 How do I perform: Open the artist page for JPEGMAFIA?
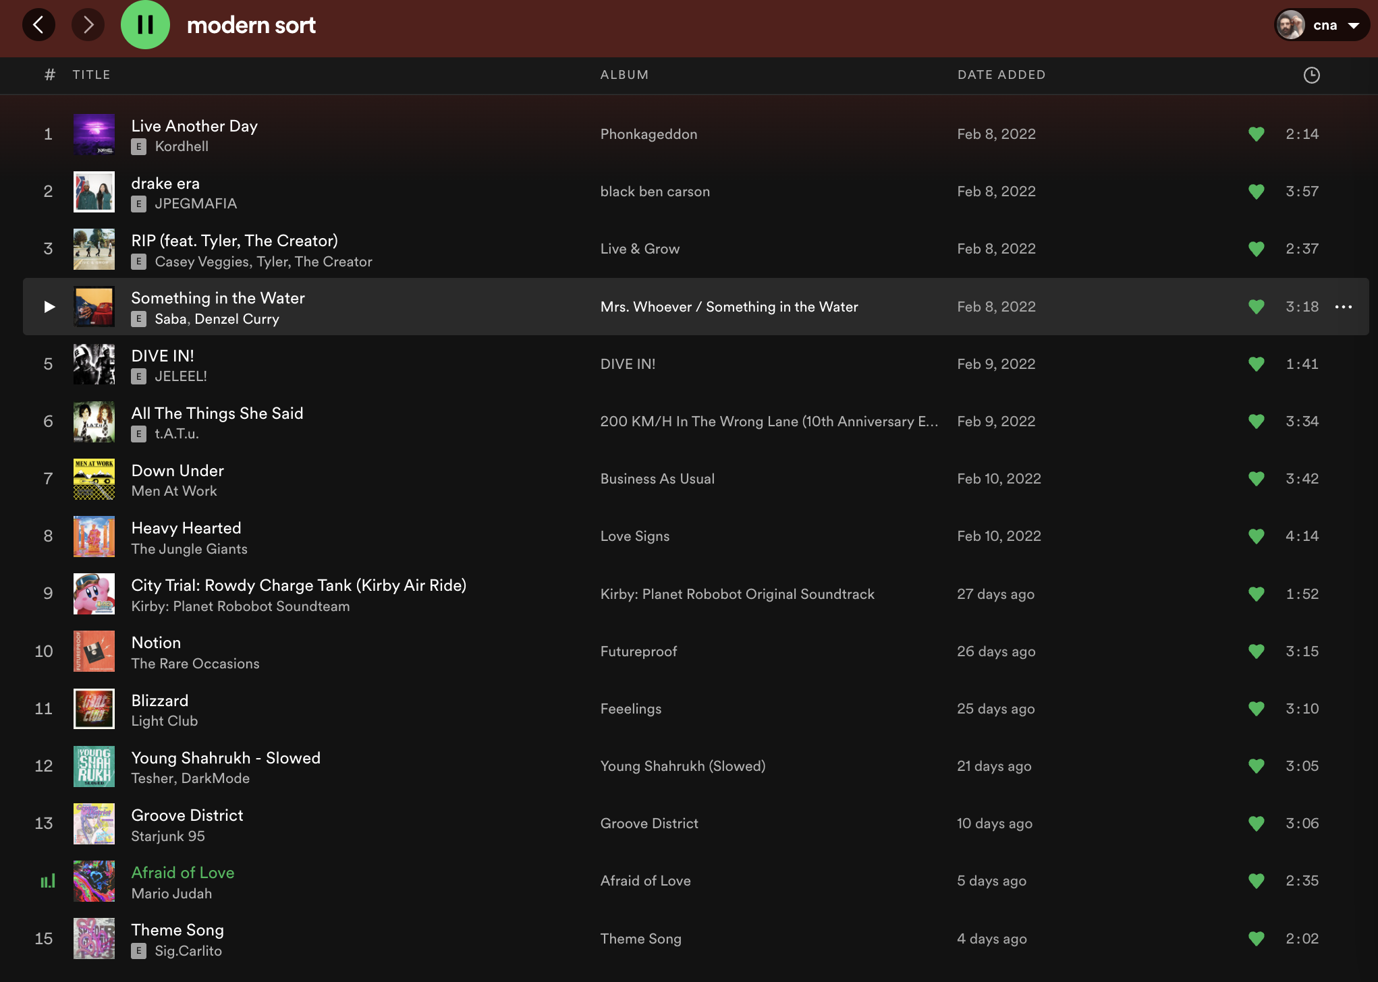click(195, 204)
